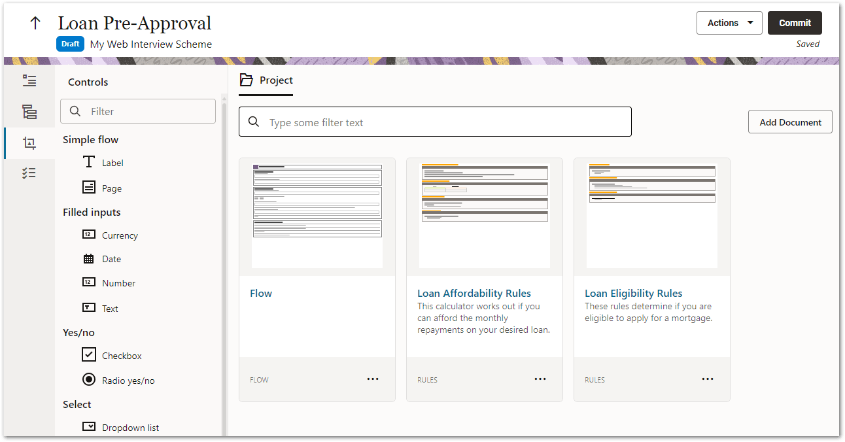Image resolution: width=845 pixels, height=442 pixels.
Task: Select the Dropdown list control
Action: 130,427
